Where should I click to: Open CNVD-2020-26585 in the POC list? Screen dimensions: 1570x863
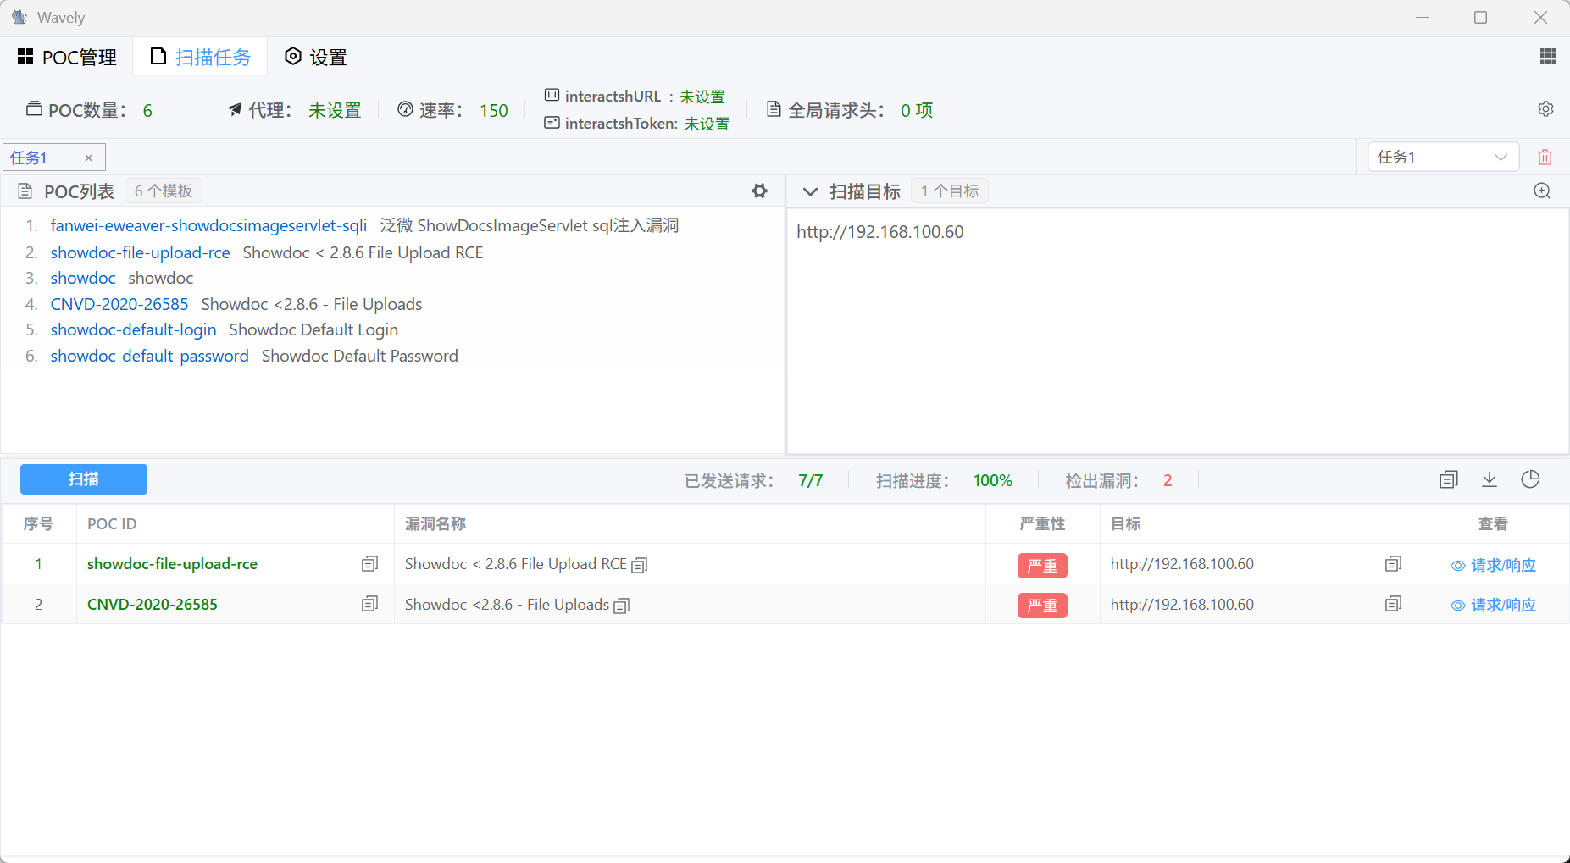point(119,304)
